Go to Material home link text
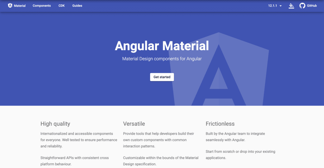This screenshot has height=168, width=324. pos(20,6)
